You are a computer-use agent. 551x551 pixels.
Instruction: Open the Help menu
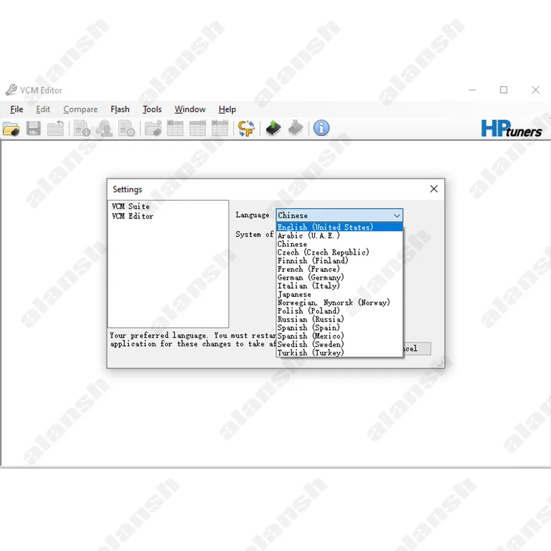[x=227, y=110]
